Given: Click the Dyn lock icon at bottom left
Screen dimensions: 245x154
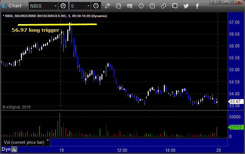Looking at the screenshot, I should [x=14, y=150].
